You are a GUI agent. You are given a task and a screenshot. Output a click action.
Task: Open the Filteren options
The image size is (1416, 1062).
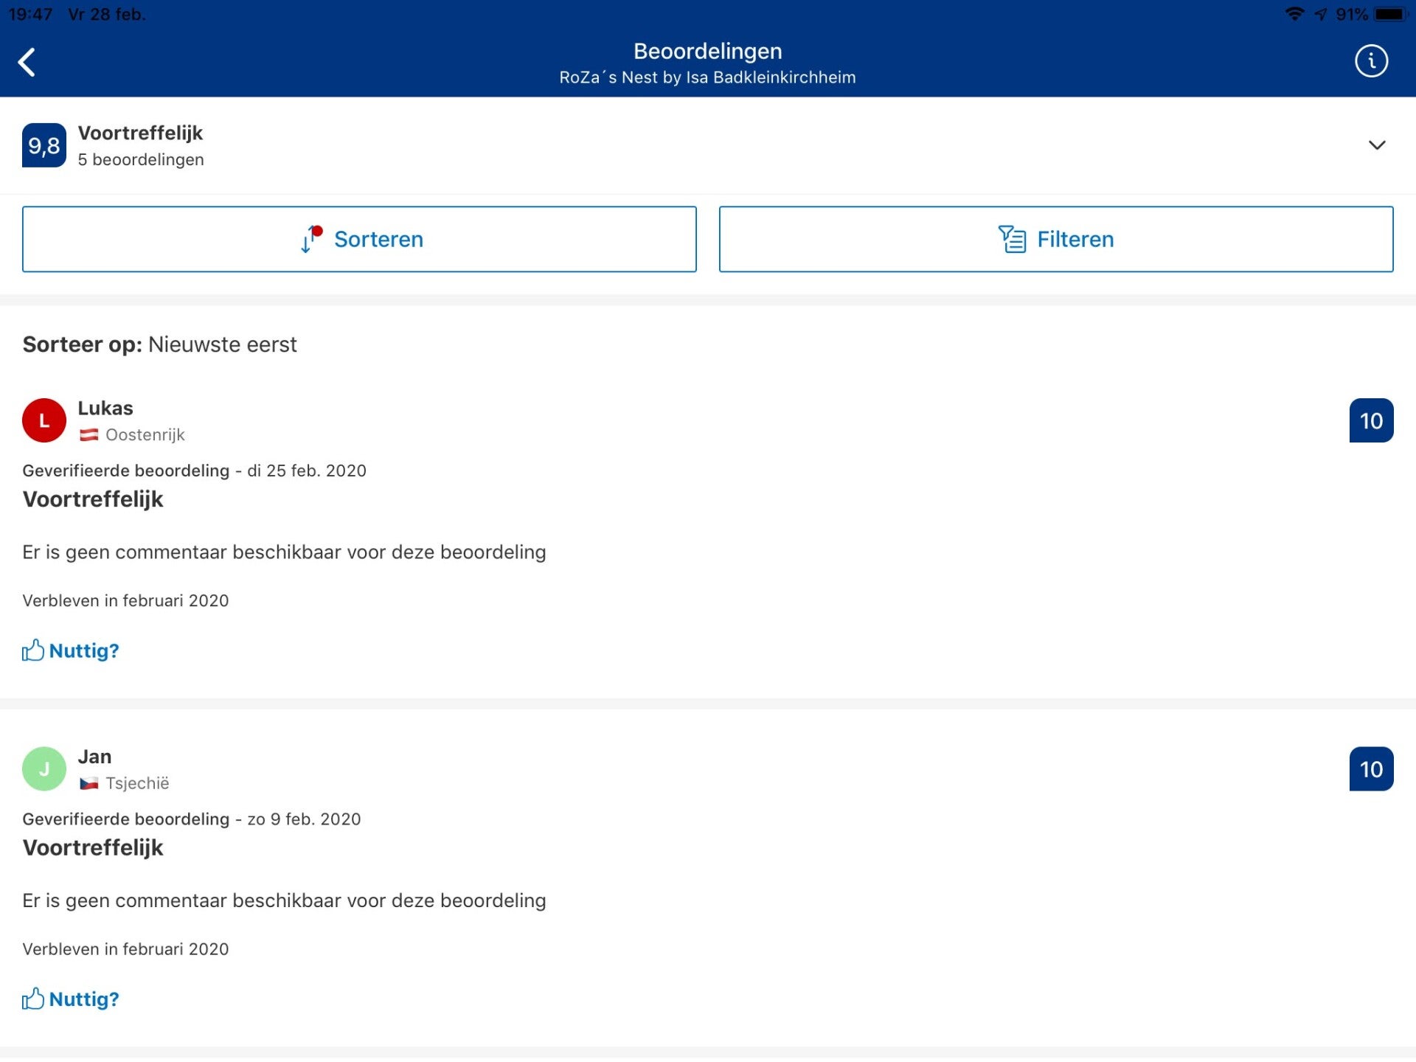click(1055, 239)
